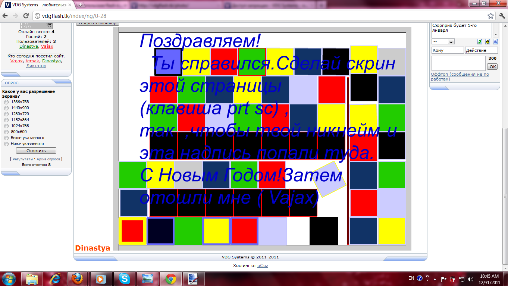Open the Paint taskbar icon beside Chrome
Image resolution: width=508 pixels, height=286 pixels.
pos(194,279)
